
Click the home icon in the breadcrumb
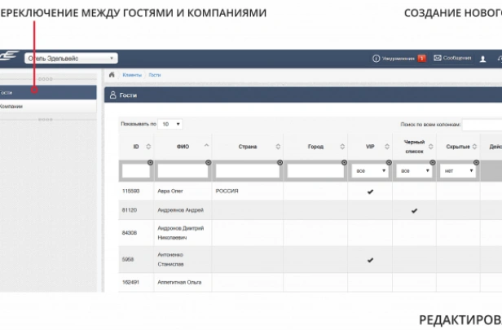[112, 74]
